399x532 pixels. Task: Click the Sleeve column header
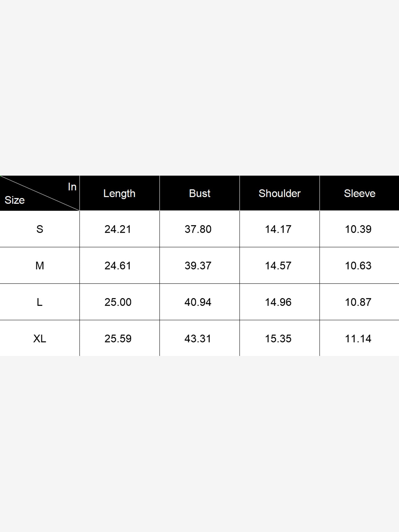point(360,193)
